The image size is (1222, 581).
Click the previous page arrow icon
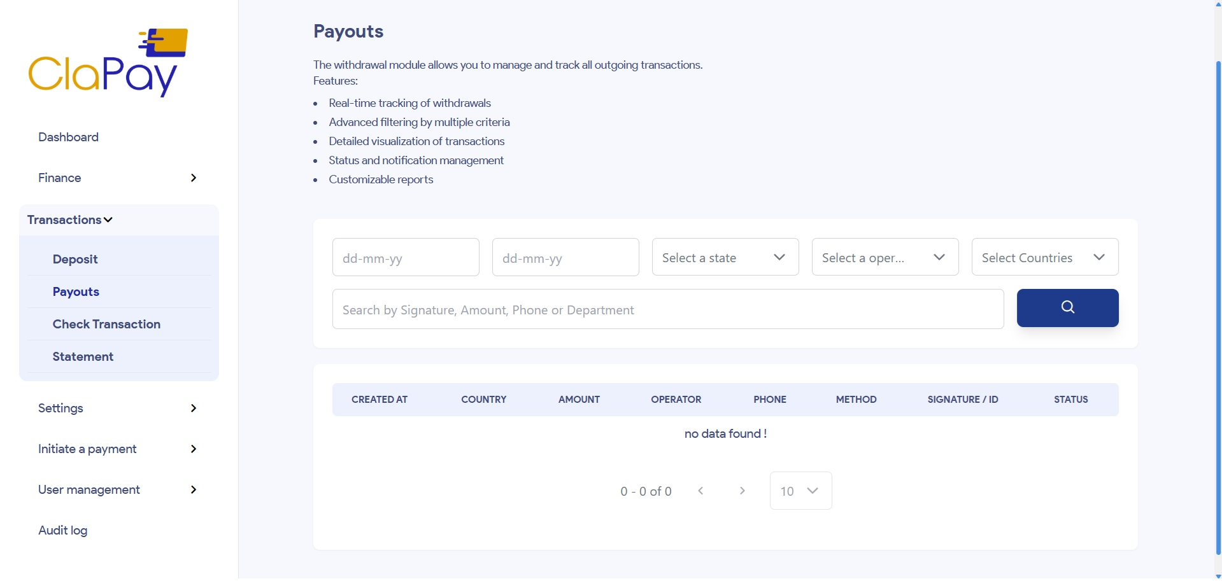(700, 491)
